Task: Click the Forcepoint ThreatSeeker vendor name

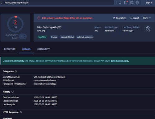Action: (x=15, y=84)
